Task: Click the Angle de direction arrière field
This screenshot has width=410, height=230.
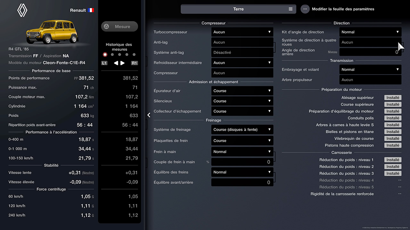Action: coord(370,52)
